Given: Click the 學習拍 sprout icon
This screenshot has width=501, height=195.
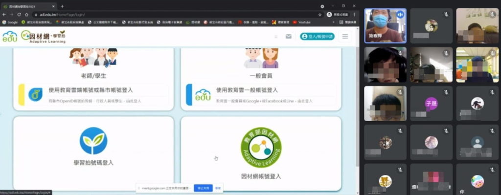Looking at the screenshot, I should [x=93, y=141].
